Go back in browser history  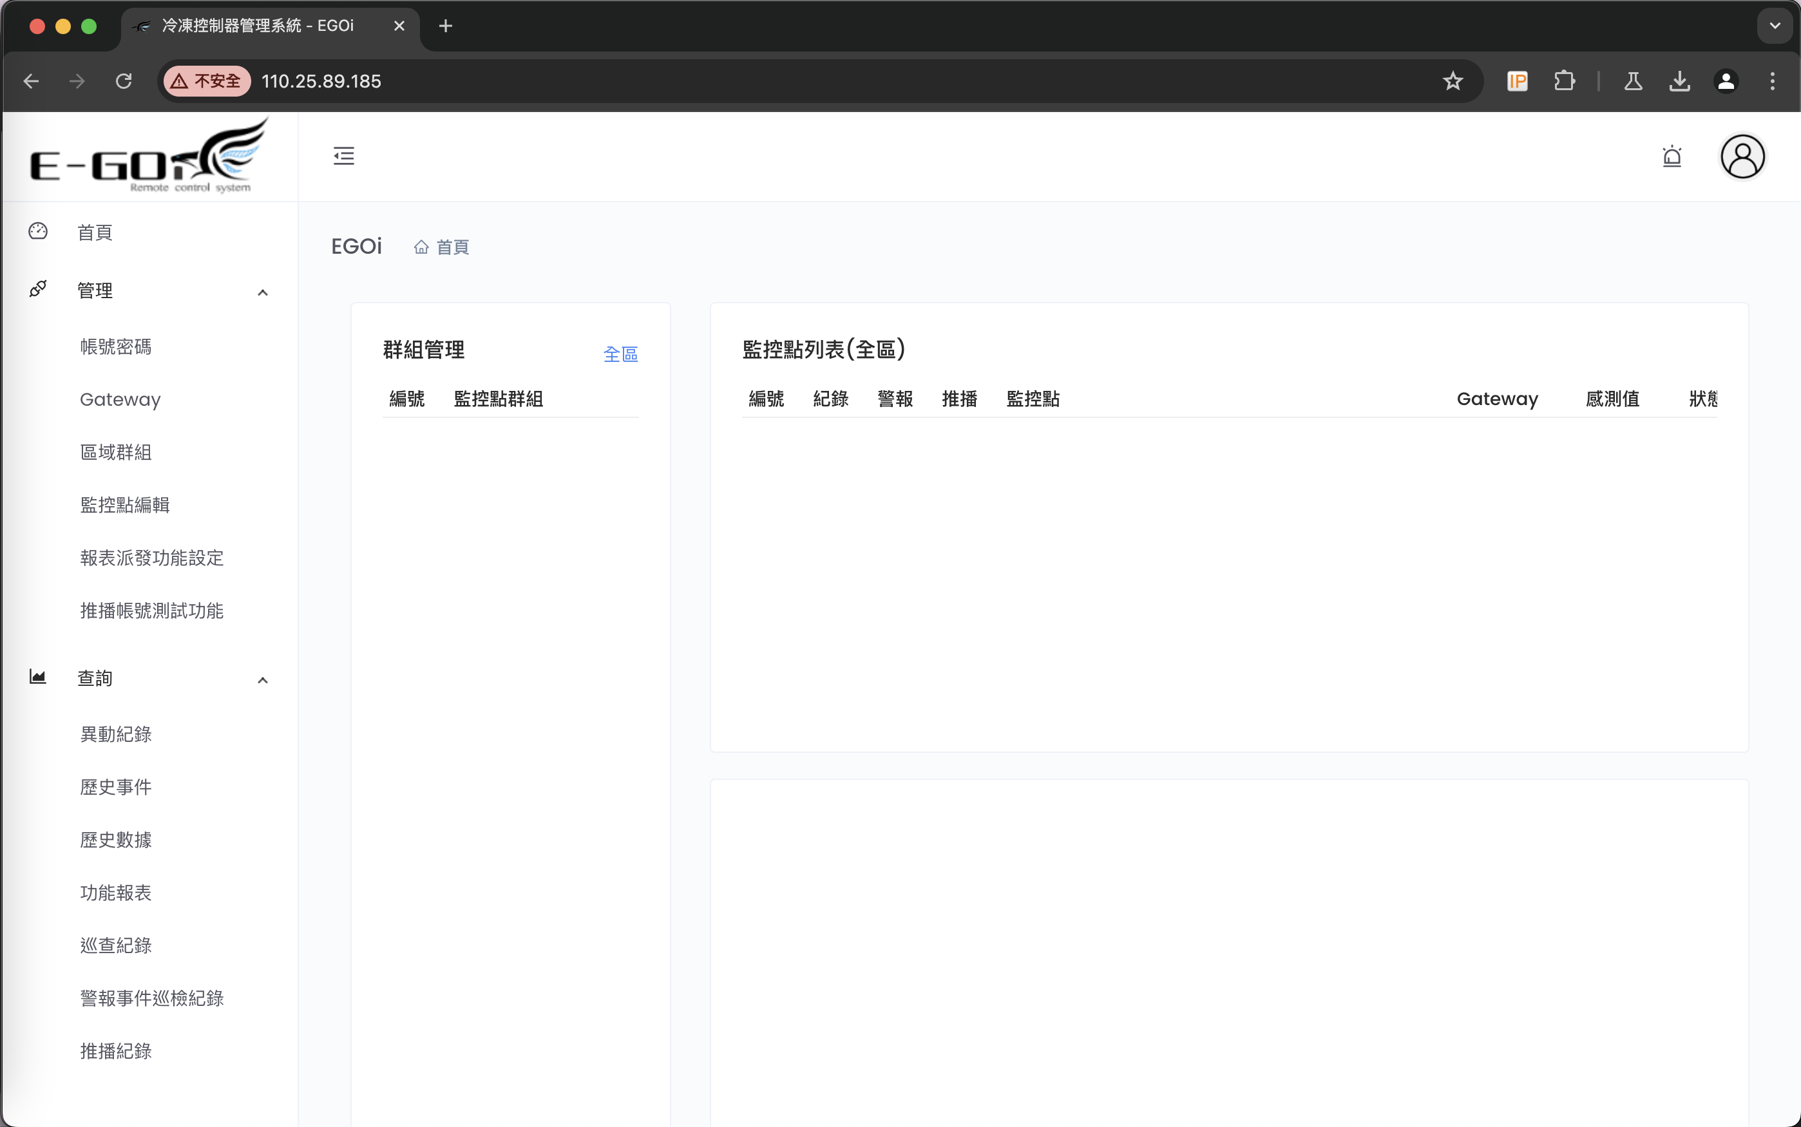pyautogui.click(x=30, y=80)
